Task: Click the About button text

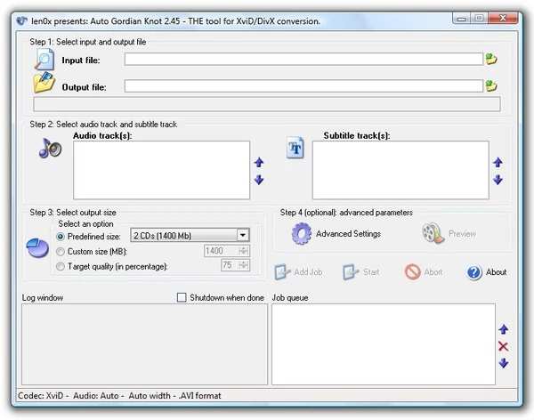Action: [x=496, y=271]
